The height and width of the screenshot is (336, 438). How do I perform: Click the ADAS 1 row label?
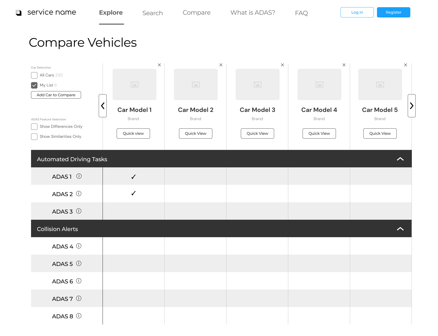tap(62, 177)
